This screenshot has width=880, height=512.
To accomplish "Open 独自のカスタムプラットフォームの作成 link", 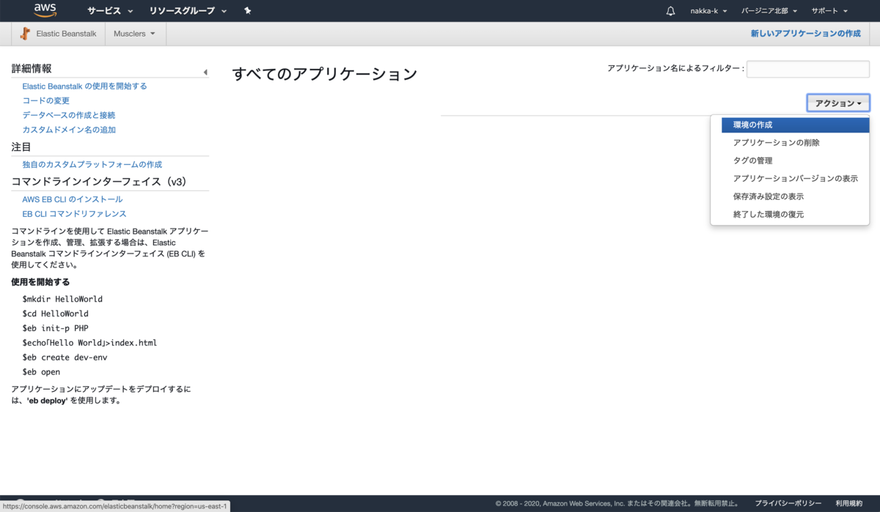I will click(92, 164).
